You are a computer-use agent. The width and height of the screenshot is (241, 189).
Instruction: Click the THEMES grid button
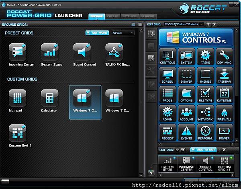tap(205, 75)
